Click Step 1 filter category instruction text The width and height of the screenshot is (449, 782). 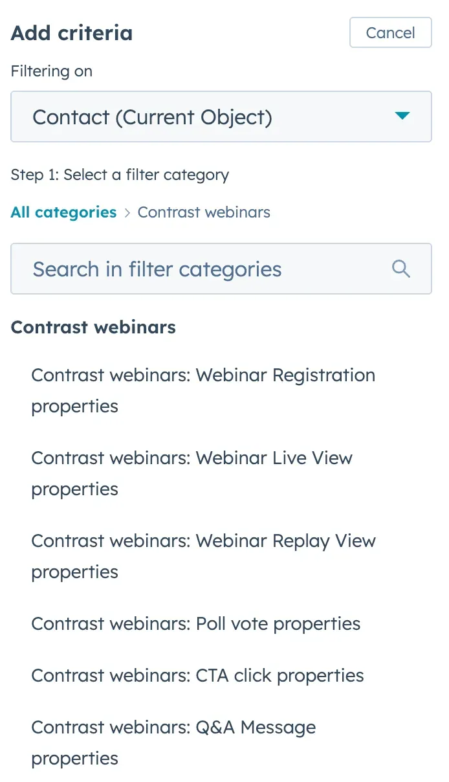click(x=119, y=174)
